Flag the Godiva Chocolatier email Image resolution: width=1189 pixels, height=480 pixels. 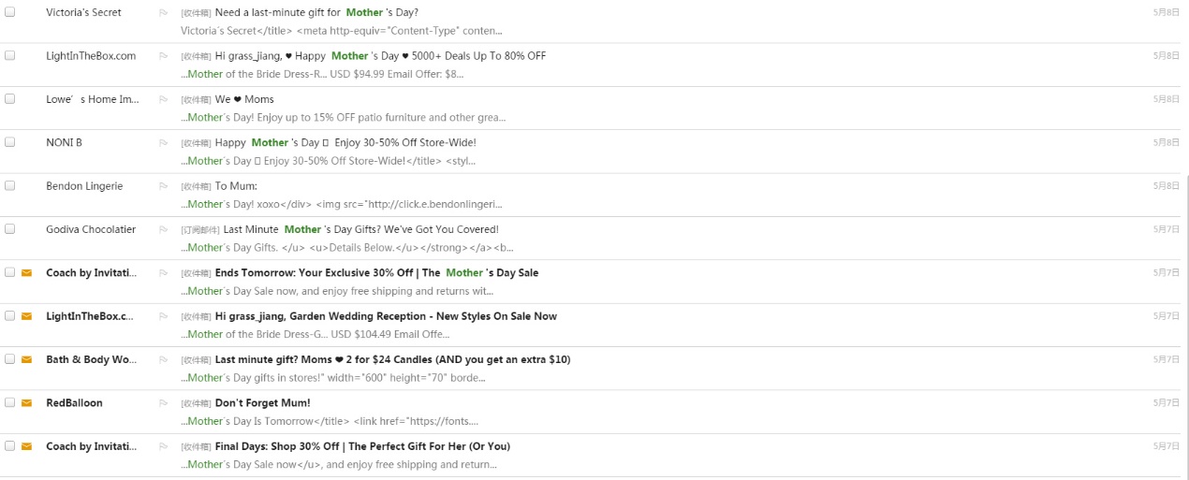pyautogui.click(x=164, y=230)
